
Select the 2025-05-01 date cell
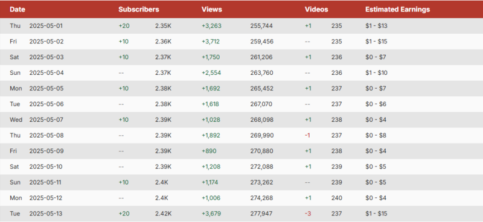coord(46,26)
